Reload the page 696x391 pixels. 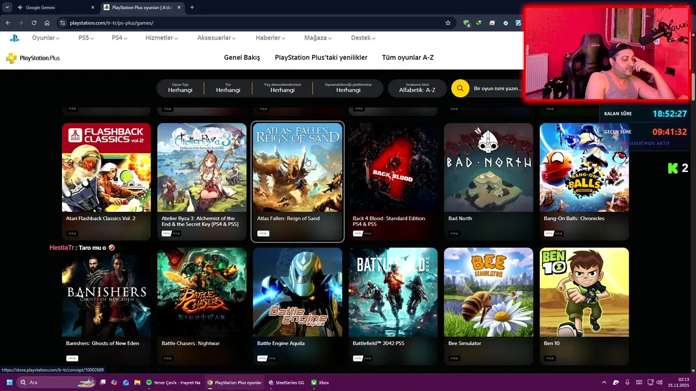click(34, 23)
